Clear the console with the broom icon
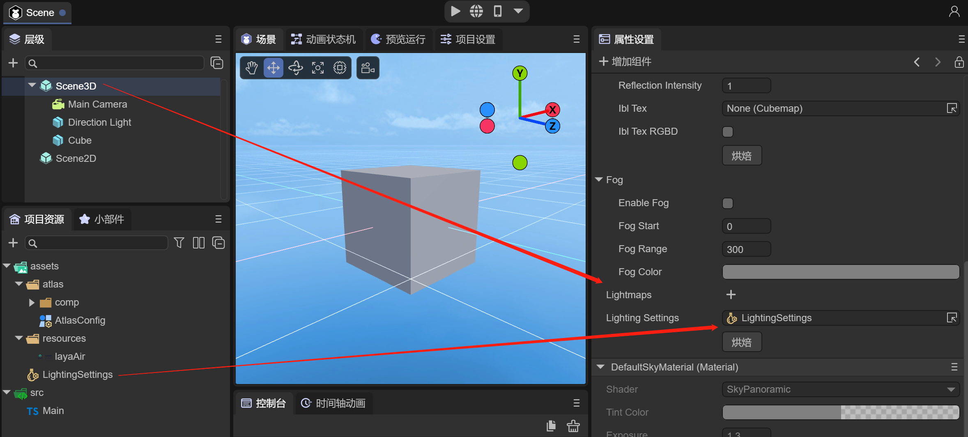The width and height of the screenshot is (968, 437). (573, 426)
